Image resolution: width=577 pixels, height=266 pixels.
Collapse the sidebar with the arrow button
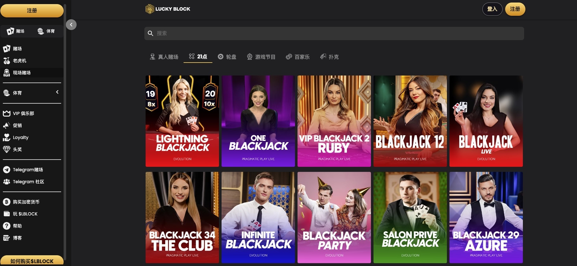pos(71,25)
